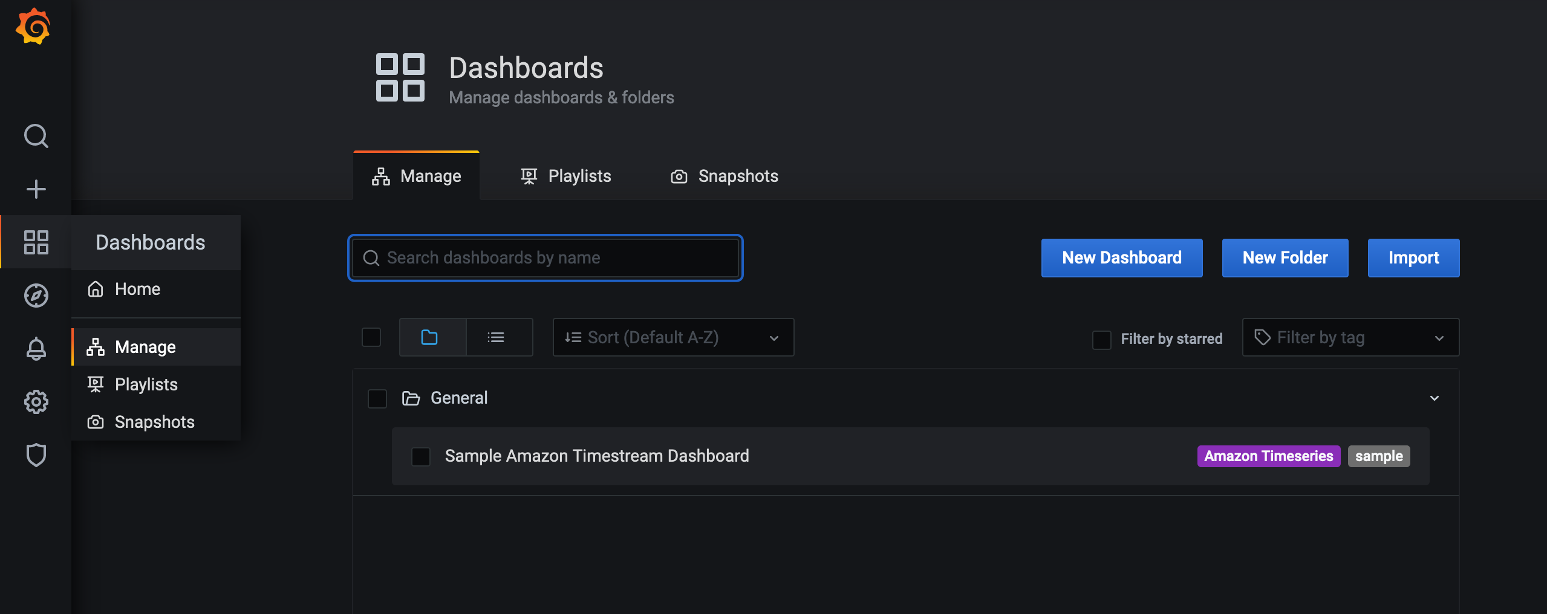This screenshot has width=1547, height=614.
Task: Click the Import button
Action: click(1413, 258)
